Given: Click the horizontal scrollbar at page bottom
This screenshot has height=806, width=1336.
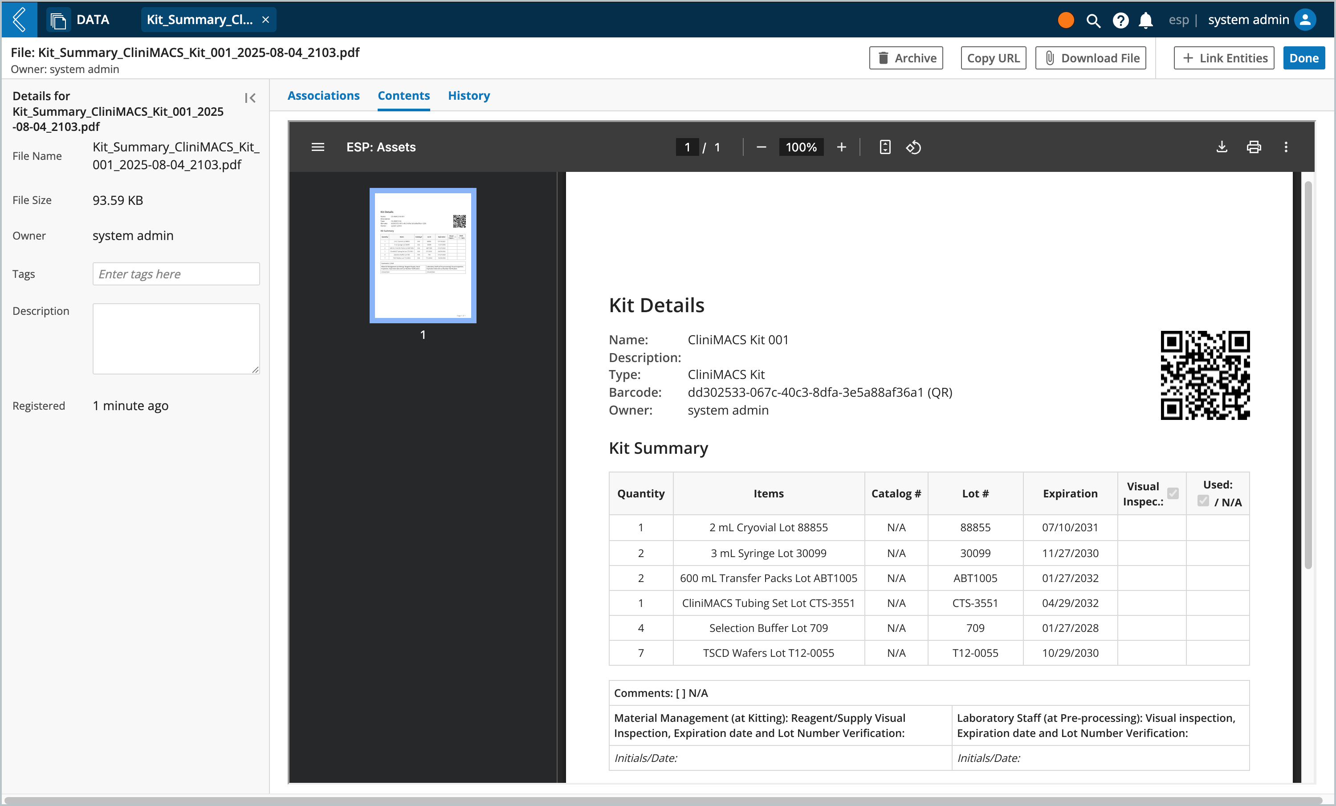Looking at the screenshot, I should click(x=663, y=801).
